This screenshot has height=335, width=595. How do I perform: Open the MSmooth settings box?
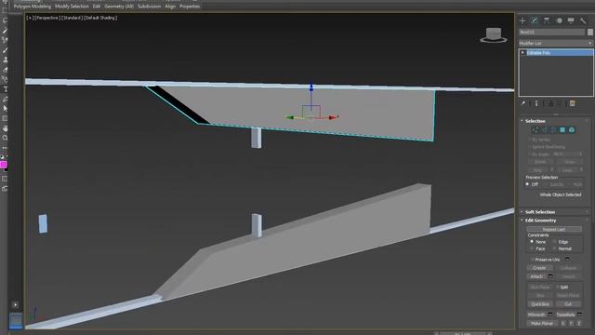point(550,315)
